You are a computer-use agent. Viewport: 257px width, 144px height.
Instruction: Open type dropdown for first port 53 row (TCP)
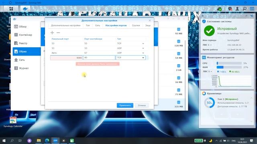click(x=143, y=44)
